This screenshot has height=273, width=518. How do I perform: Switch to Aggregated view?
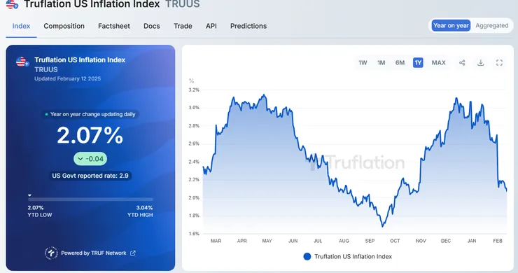coord(492,25)
